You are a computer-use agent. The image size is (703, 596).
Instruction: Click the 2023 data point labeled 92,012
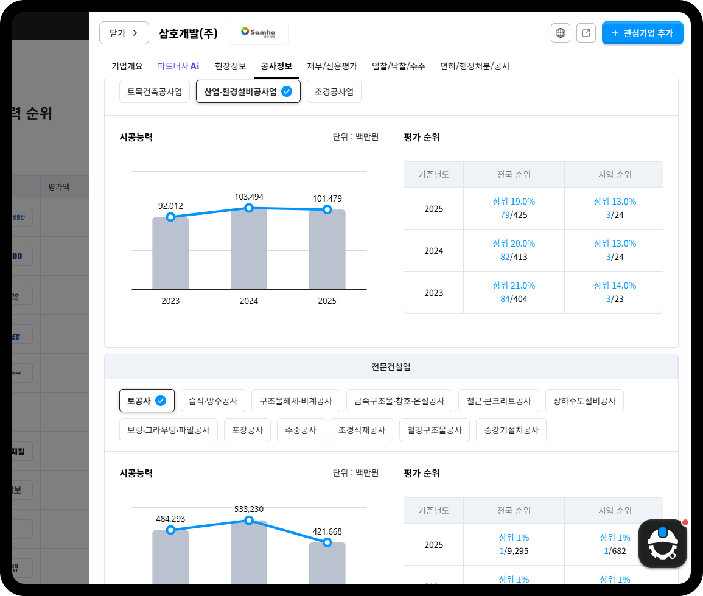click(x=170, y=217)
